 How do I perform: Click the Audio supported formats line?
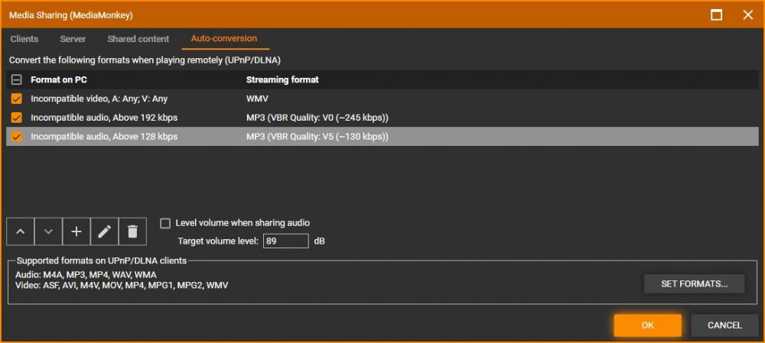(x=86, y=275)
